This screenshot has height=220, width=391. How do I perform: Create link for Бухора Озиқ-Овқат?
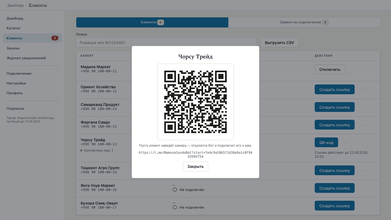tap(335, 206)
